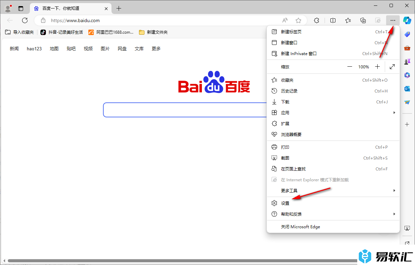Click the hao123 link on Baidu

[34, 49]
